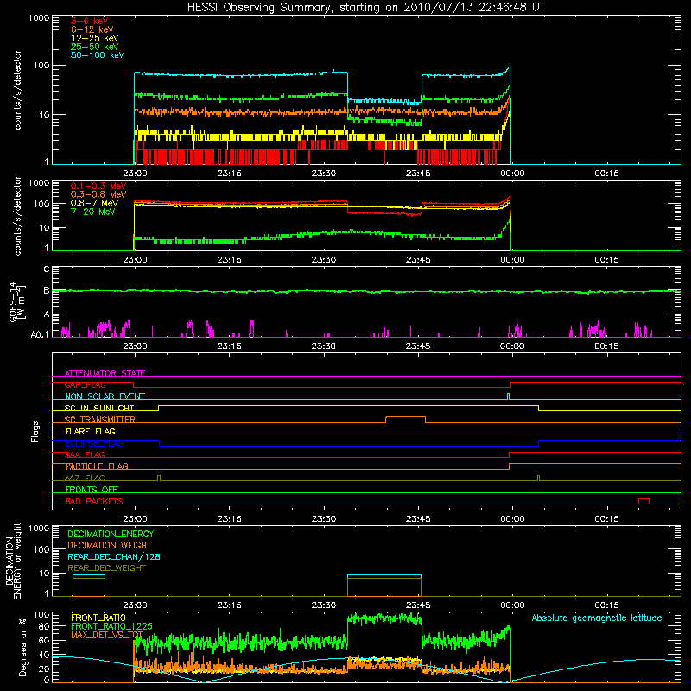Select the 25-50 keV legend label
Screen dimensions: 691x691
tap(95, 47)
